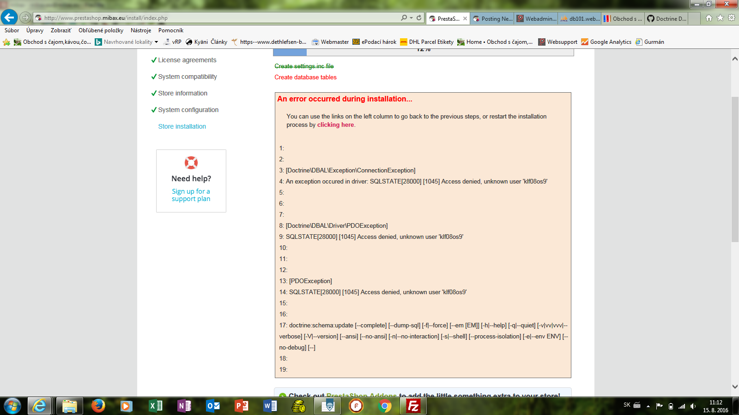739x415 pixels.
Task: Click the network signal tray icon
Action: 682,406
